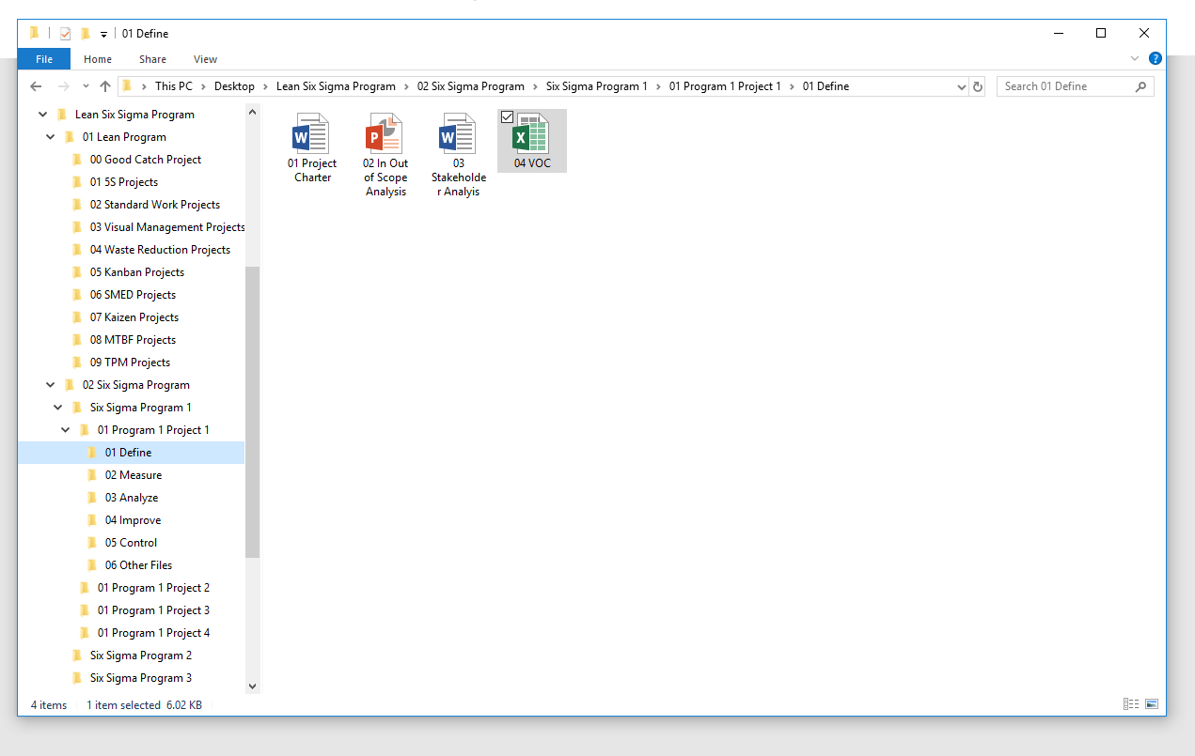Click the folder icon in address bar

[127, 86]
